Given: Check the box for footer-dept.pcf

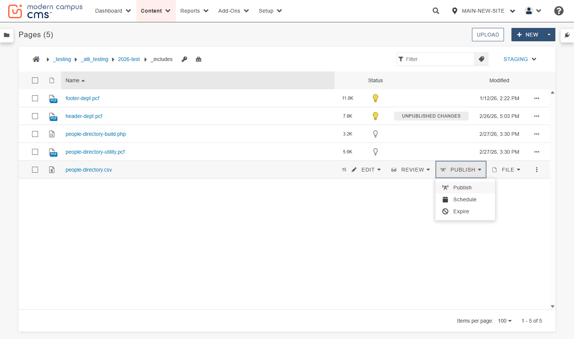Looking at the screenshot, I should pyautogui.click(x=35, y=98).
